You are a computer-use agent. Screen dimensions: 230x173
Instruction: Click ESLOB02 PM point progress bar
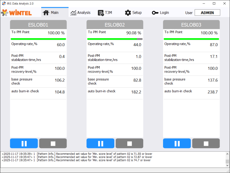(x=115, y=39)
